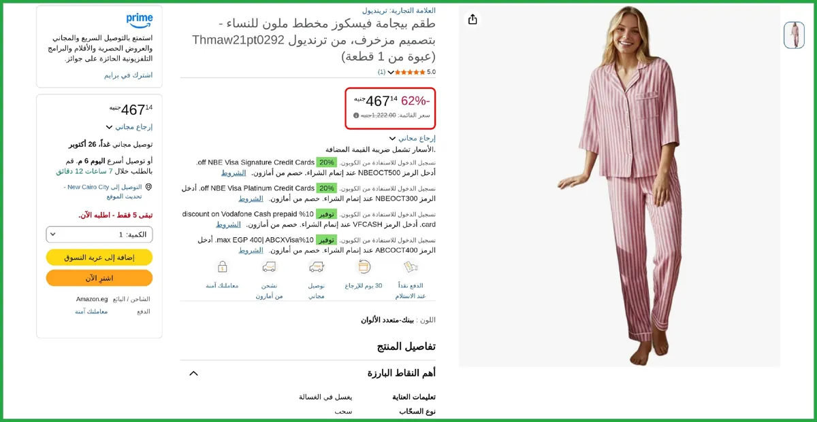Image resolution: width=817 pixels, height=422 pixels.
Task: Click secure transaction link in payment row
Action: point(91,311)
